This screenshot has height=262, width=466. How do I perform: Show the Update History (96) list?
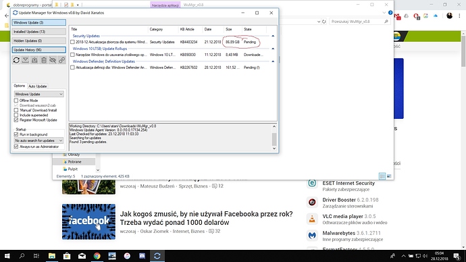39,50
